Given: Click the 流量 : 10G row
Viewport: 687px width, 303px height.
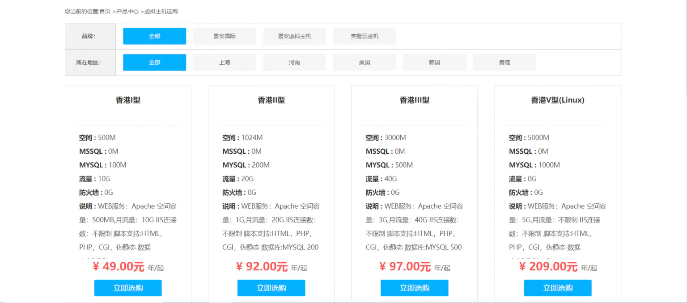Looking at the screenshot, I should click(95, 179).
